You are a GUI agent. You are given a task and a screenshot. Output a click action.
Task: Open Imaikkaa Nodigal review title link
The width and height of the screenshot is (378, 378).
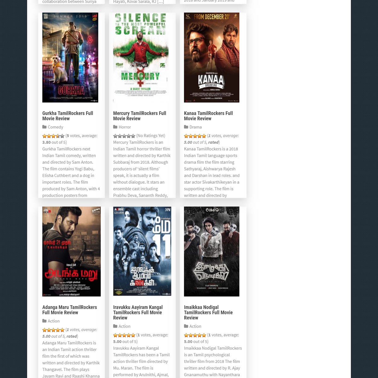click(x=208, y=312)
